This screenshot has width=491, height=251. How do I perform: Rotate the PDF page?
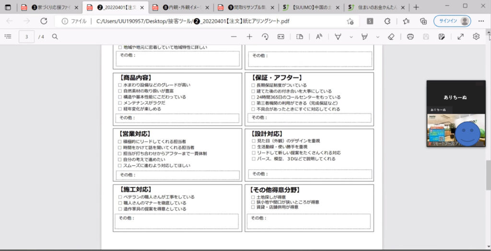(x=265, y=36)
